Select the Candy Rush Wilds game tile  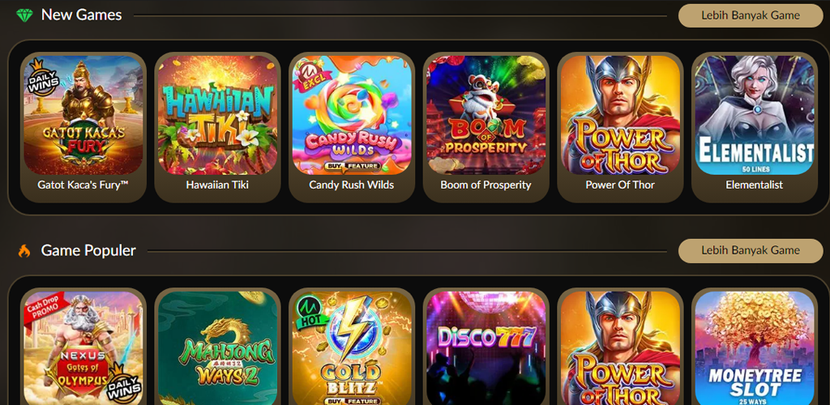[x=352, y=115]
